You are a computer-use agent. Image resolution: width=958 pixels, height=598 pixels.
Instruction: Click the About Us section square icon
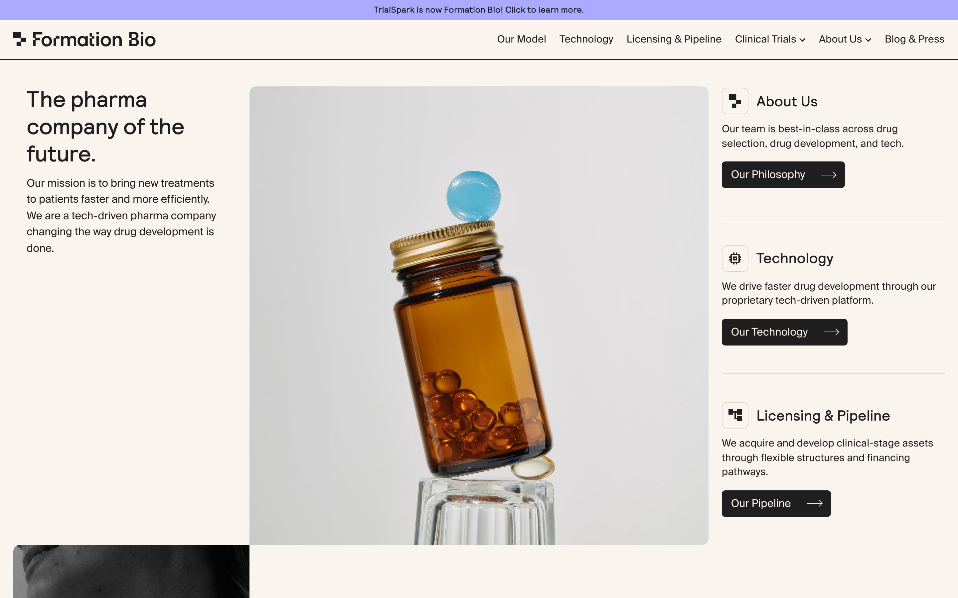tap(735, 101)
